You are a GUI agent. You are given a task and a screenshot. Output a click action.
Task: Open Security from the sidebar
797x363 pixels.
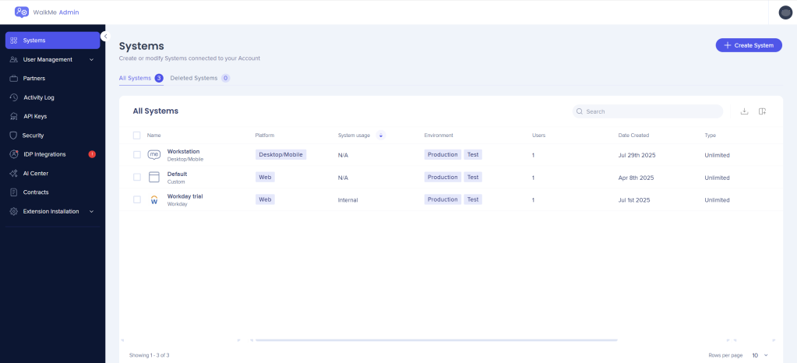coord(33,136)
